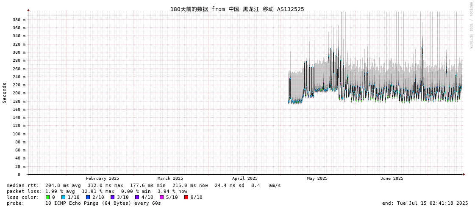Click the 'loss color:' label

[23, 197]
